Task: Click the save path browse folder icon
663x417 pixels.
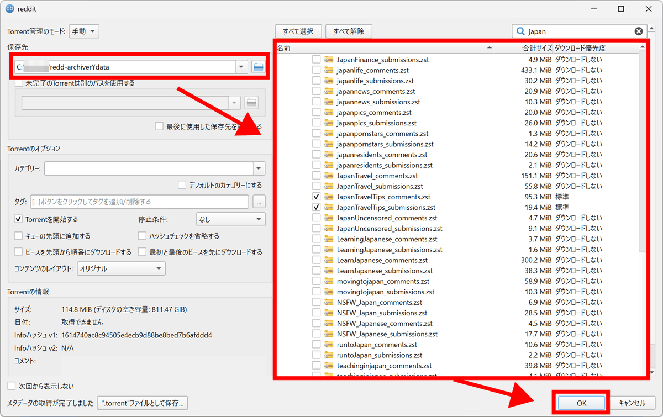Action: coord(258,67)
